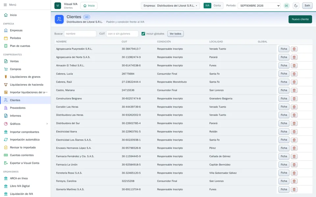Image resolution: width=316 pixels, height=197 pixels.
Task: Select Liquidaciones de granos wheat icon
Action: click(x=6, y=77)
